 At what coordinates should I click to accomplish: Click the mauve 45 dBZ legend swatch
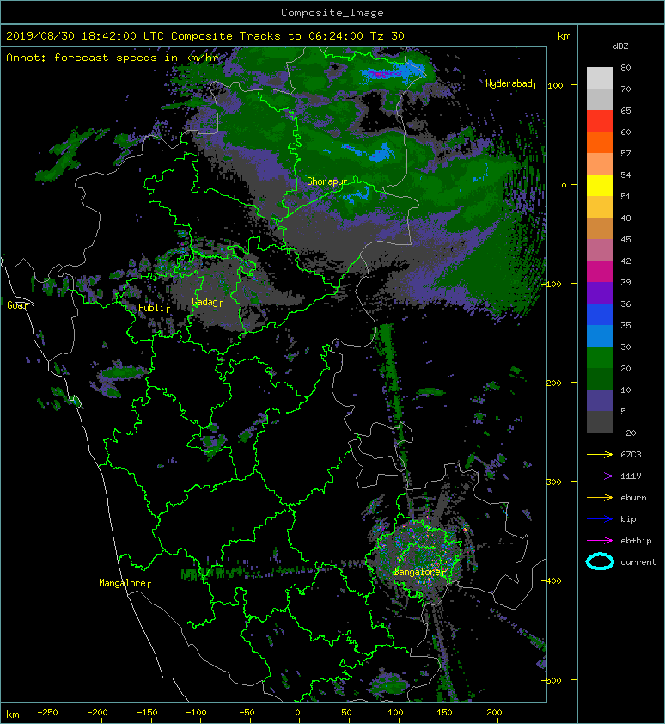[x=600, y=250]
